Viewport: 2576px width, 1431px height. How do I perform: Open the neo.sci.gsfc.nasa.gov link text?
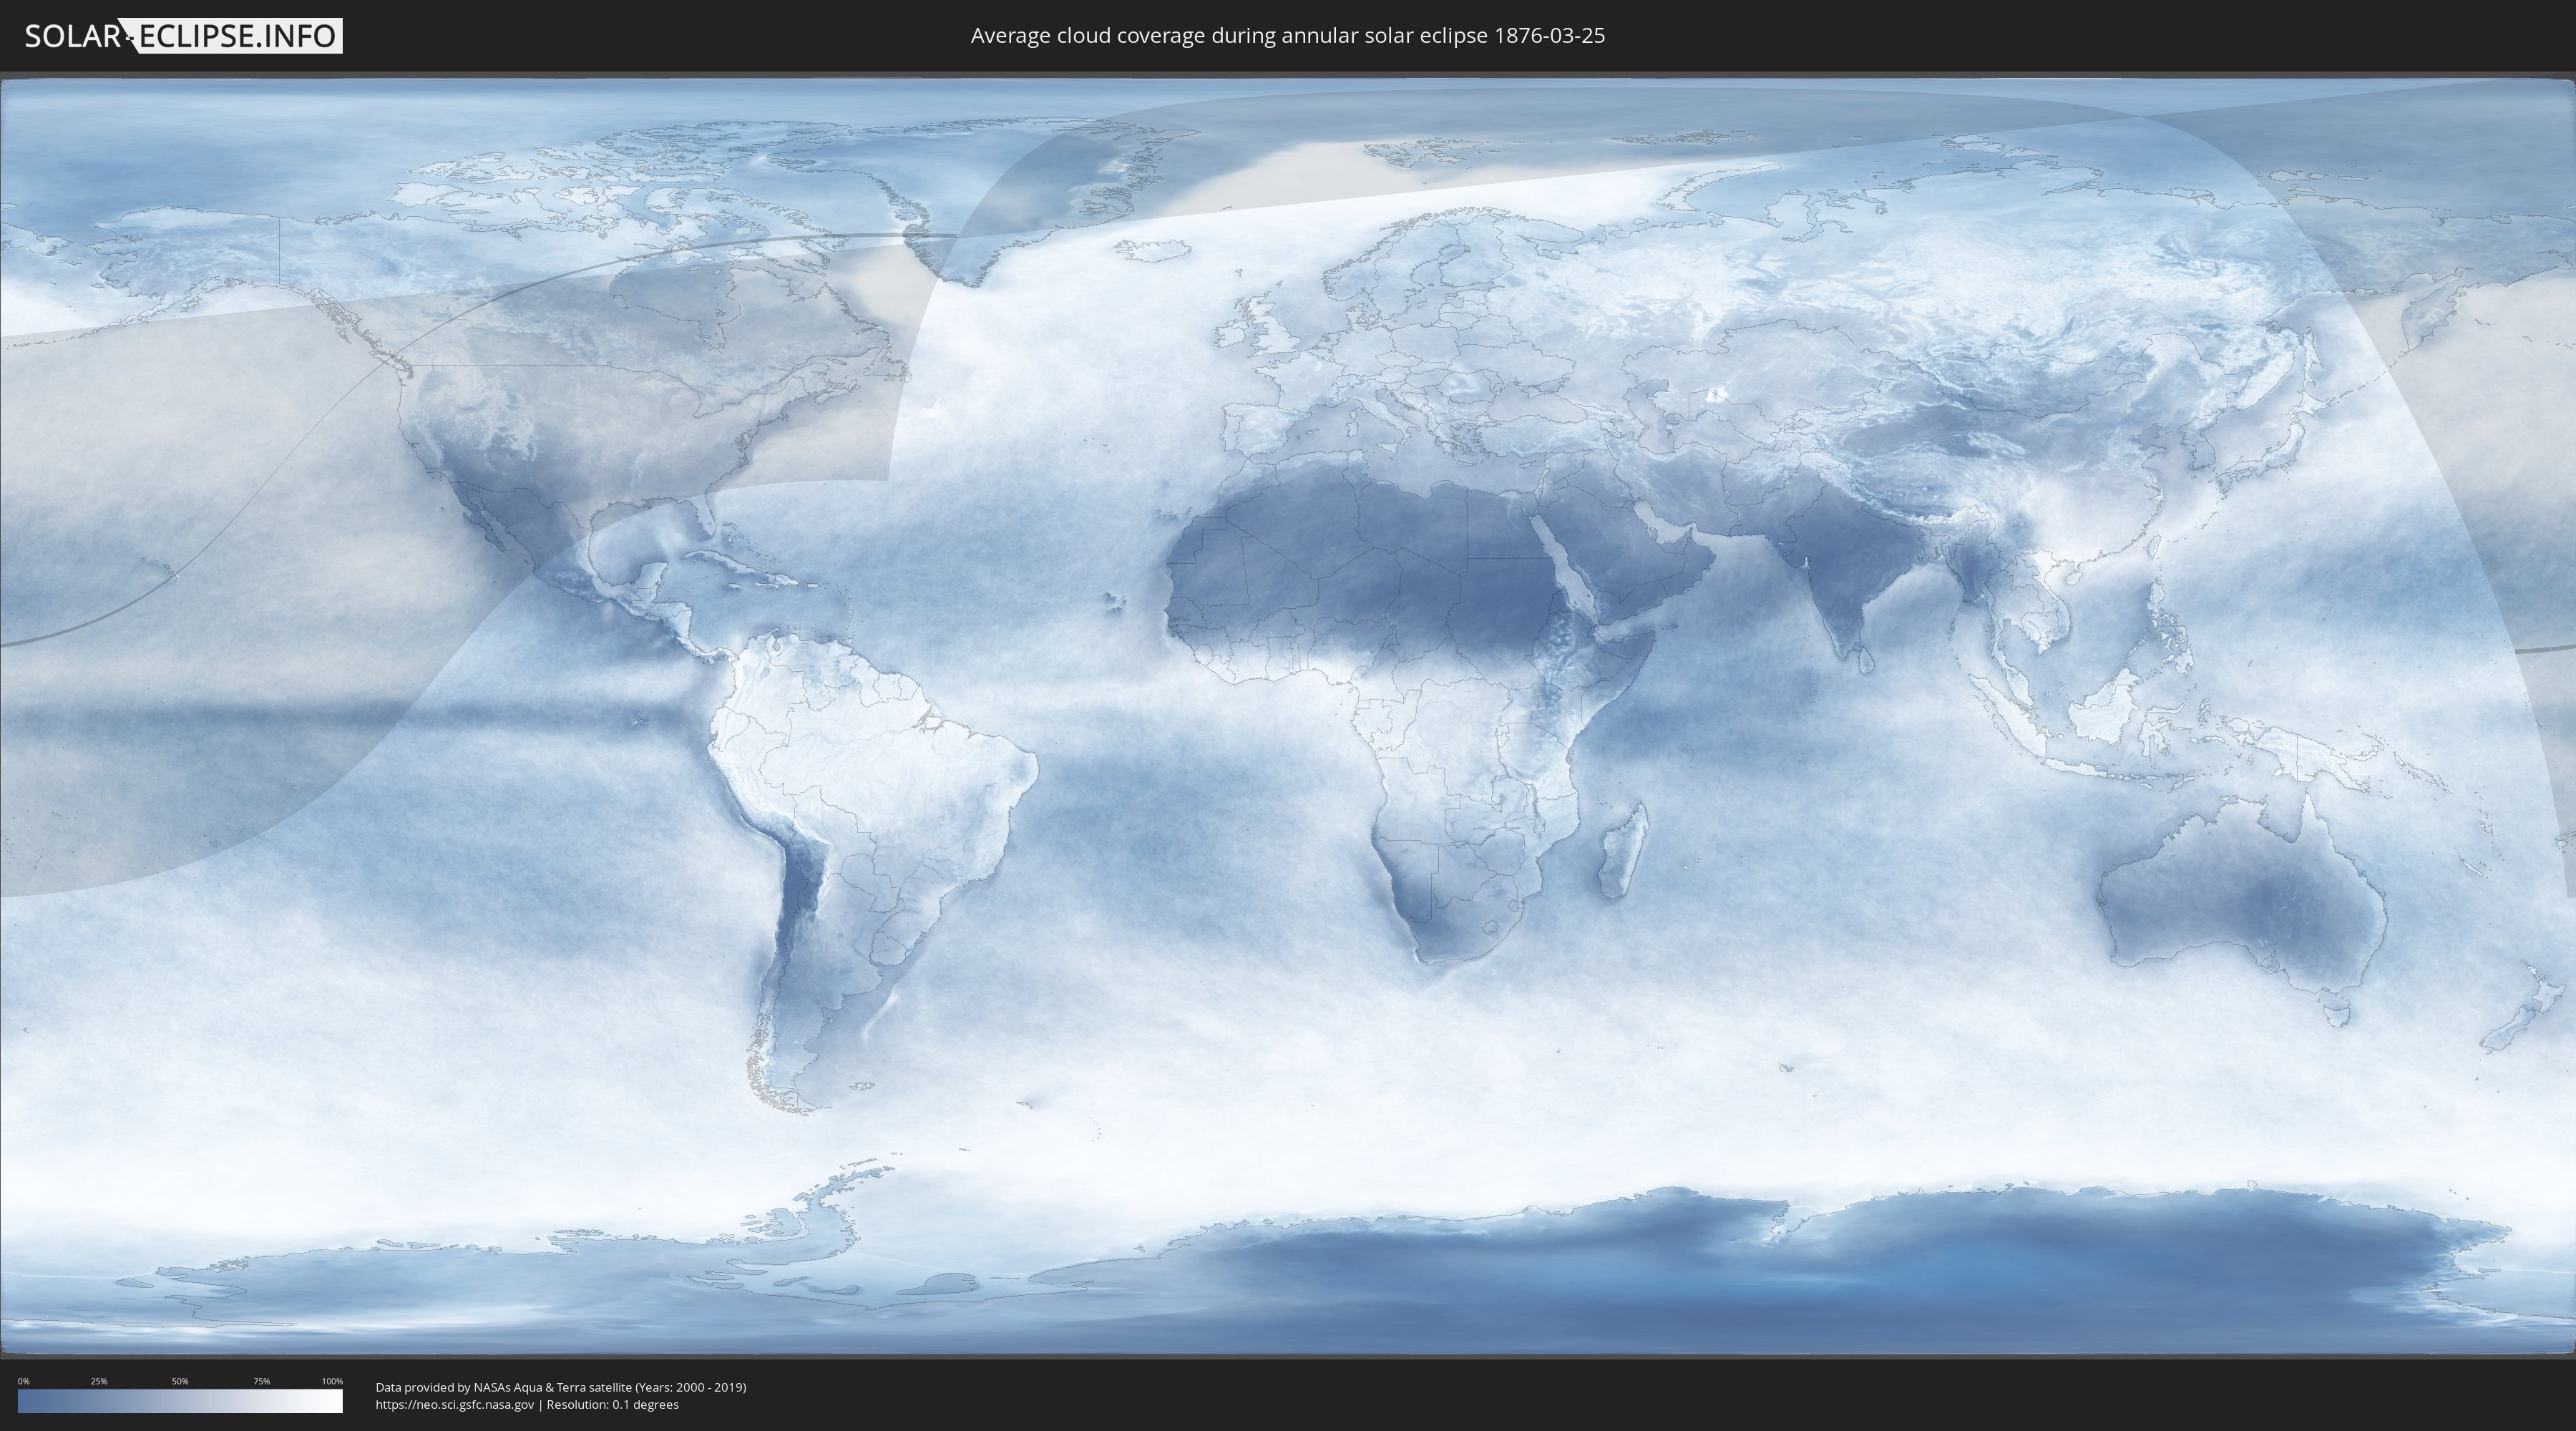pos(455,1404)
